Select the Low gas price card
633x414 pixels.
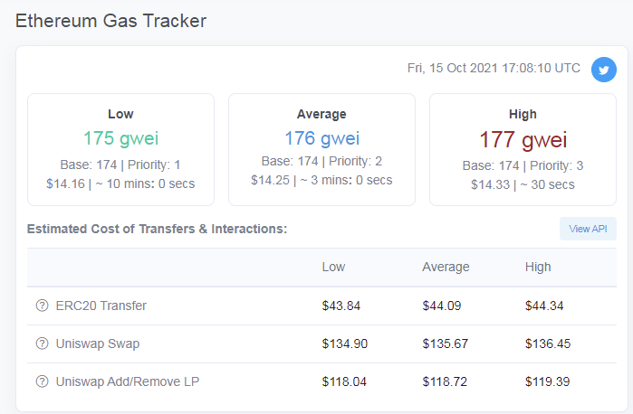point(120,149)
